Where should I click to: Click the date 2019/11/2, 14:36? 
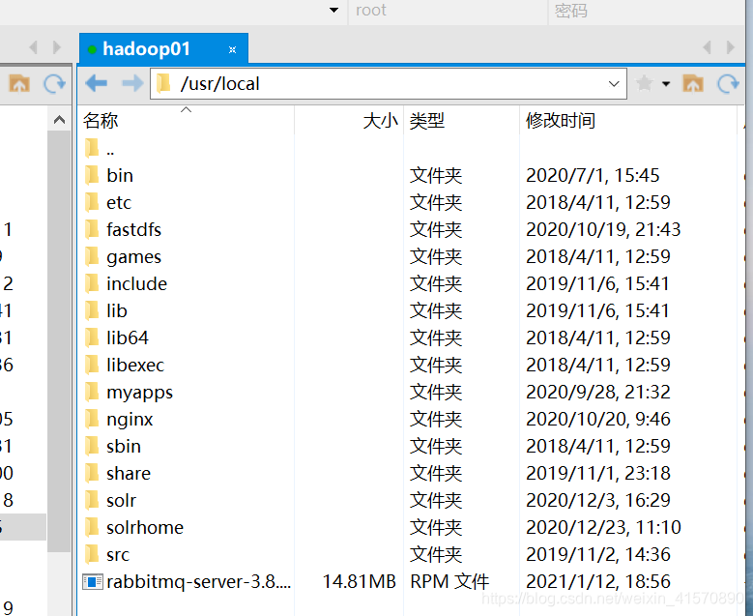point(598,554)
